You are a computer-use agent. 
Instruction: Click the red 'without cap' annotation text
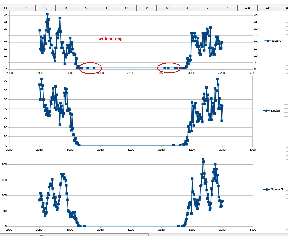tap(110, 38)
